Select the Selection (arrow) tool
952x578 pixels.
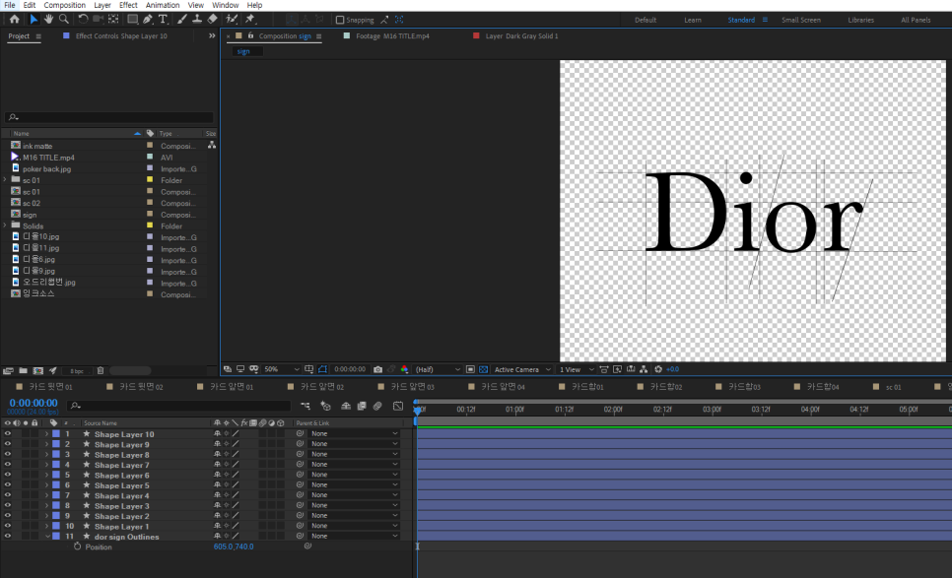tap(34, 20)
